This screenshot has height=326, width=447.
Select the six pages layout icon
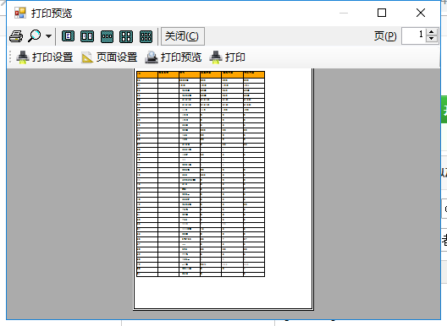click(146, 36)
